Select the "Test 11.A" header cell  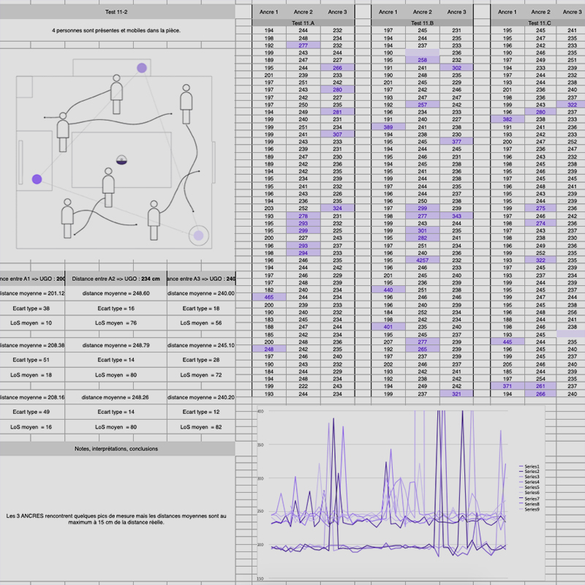[303, 23]
